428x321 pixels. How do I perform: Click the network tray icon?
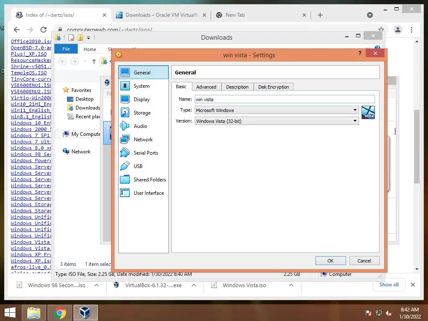(x=379, y=313)
